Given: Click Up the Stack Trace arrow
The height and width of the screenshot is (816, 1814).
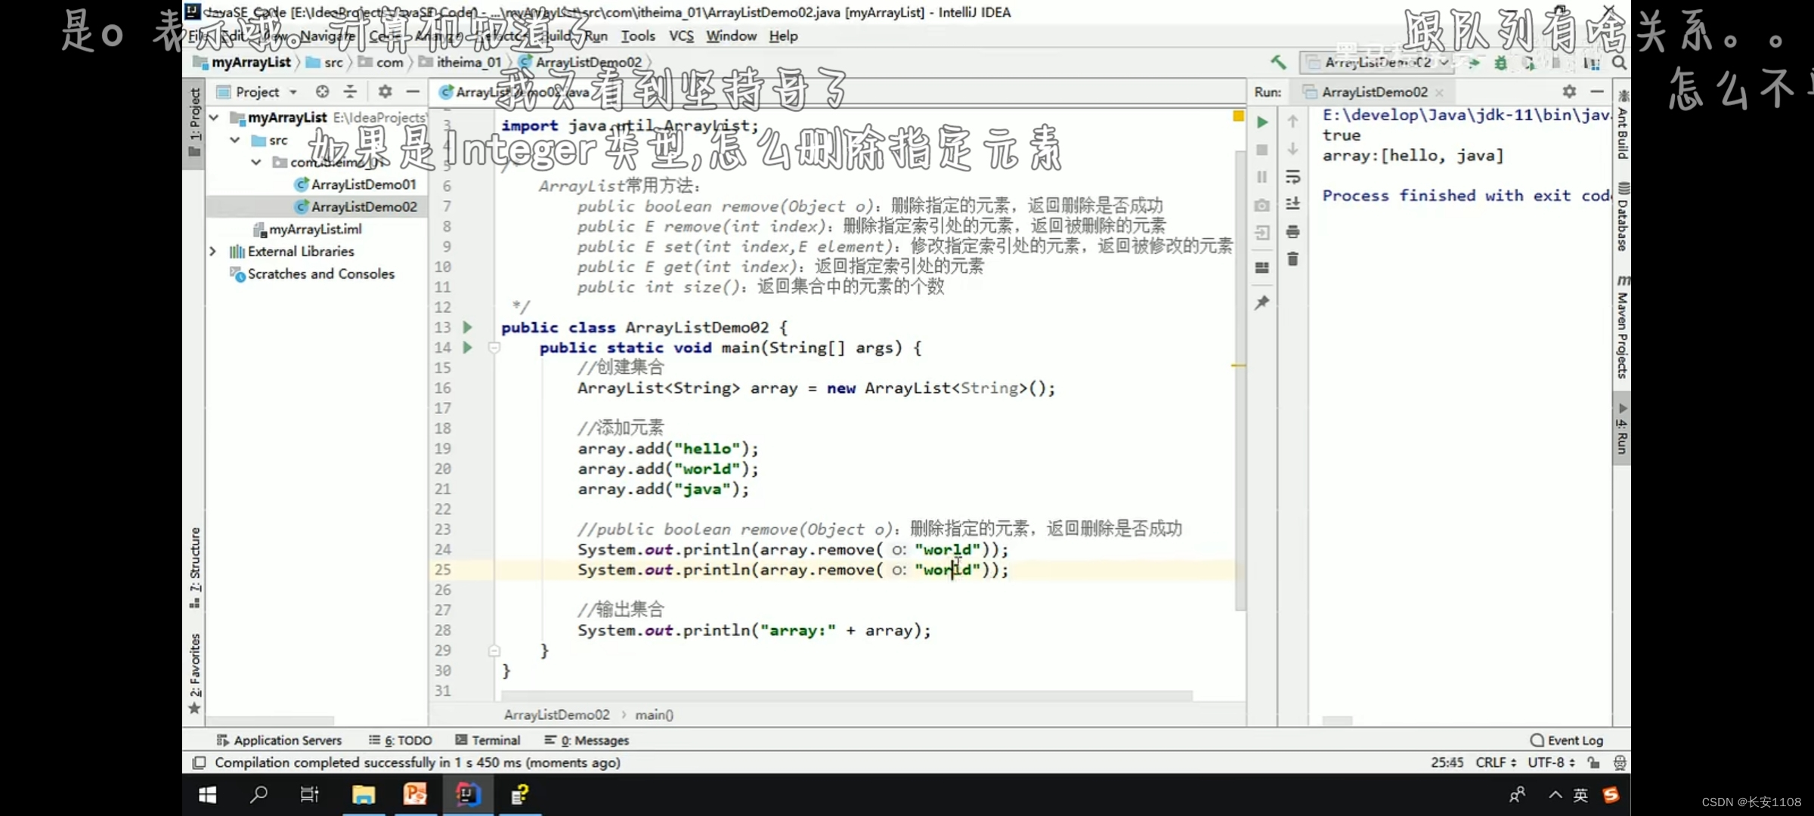Looking at the screenshot, I should click(x=1293, y=122).
